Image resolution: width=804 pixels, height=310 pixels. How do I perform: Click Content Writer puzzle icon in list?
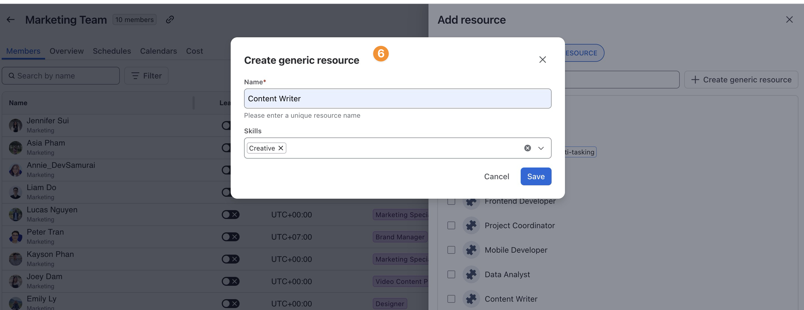pos(471,299)
